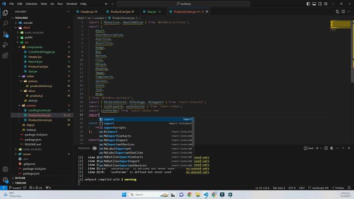Image resolution: width=354 pixels, height=199 pixels.
Task: Go forward with the navigation arrow
Action: tap(112, 4)
